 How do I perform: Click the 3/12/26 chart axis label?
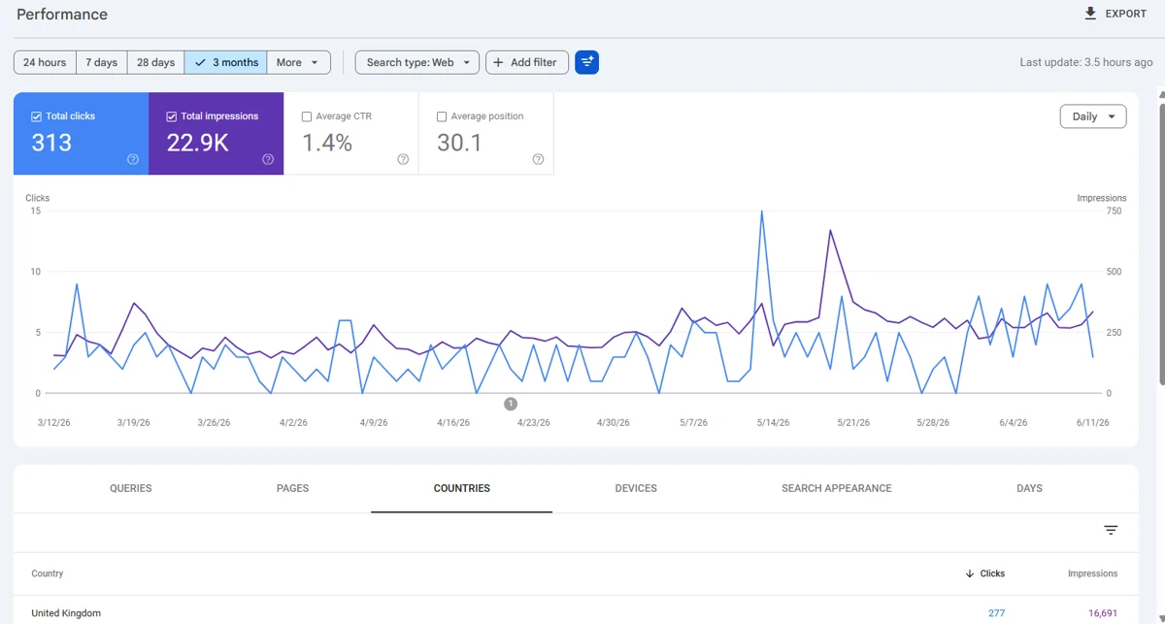coord(53,423)
